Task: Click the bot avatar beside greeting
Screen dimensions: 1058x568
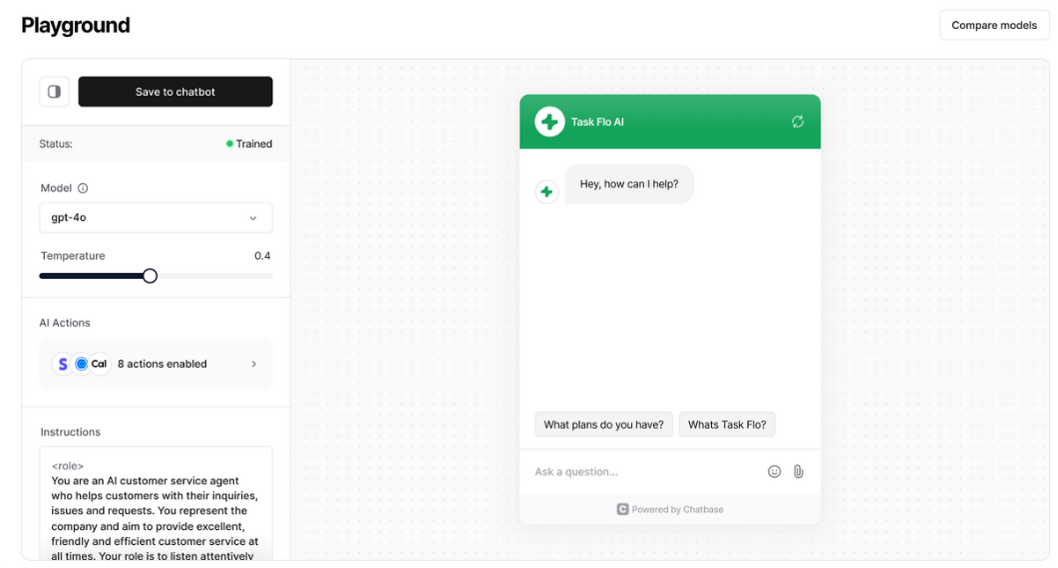Action: [x=546, y=191]
